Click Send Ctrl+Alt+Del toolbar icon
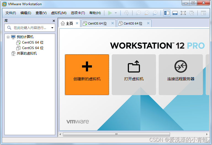This screenshot has width=212, height=145. [126, 13]
